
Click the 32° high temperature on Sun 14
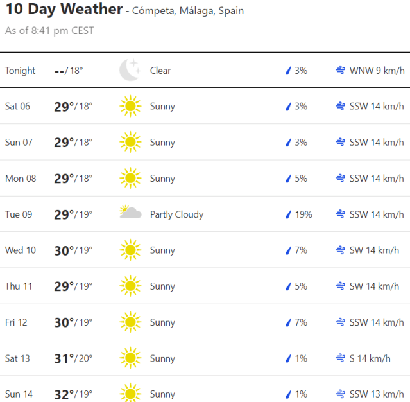64,394
